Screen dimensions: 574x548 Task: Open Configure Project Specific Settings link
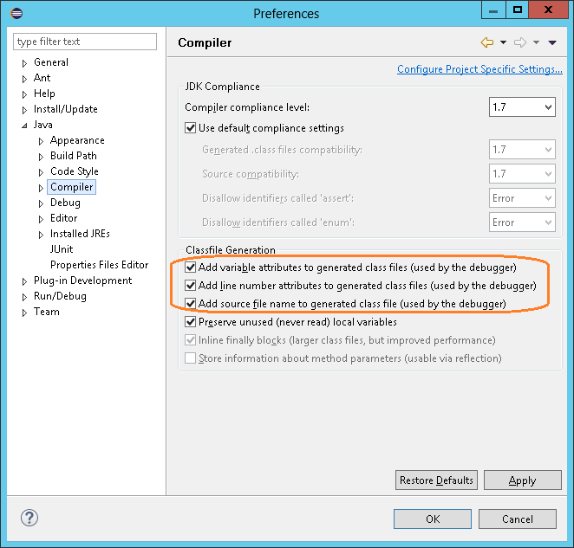479,69
